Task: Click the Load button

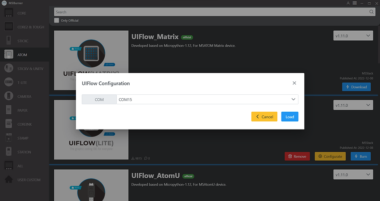Action: click(290, 117)
